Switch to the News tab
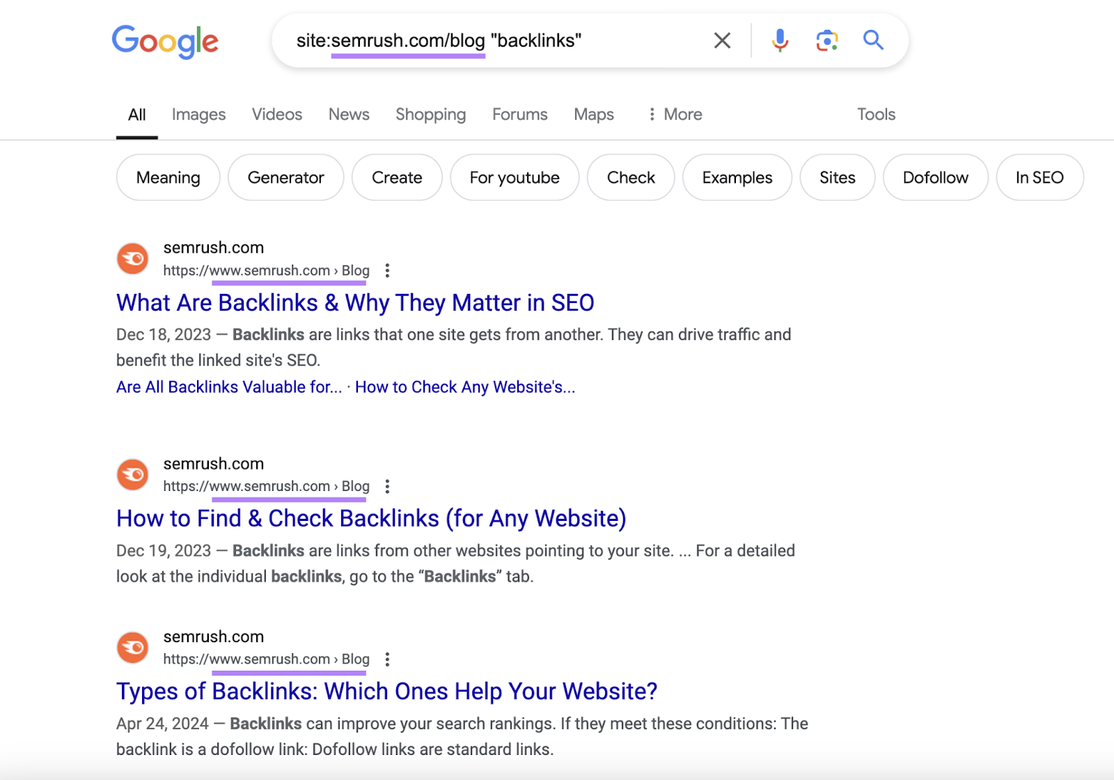 pos(348,114)
